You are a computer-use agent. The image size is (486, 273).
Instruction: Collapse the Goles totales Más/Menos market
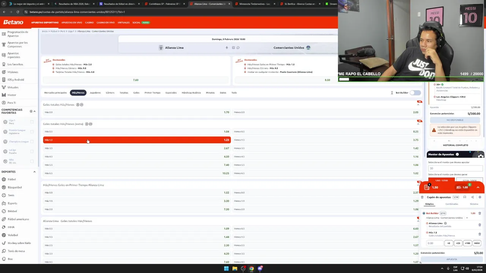point(418,105)
